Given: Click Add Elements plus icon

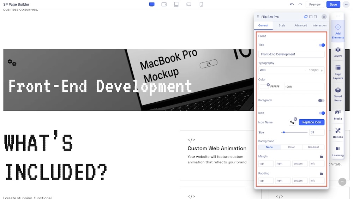Looking at the screenshot, I should [x=338, y=28].
